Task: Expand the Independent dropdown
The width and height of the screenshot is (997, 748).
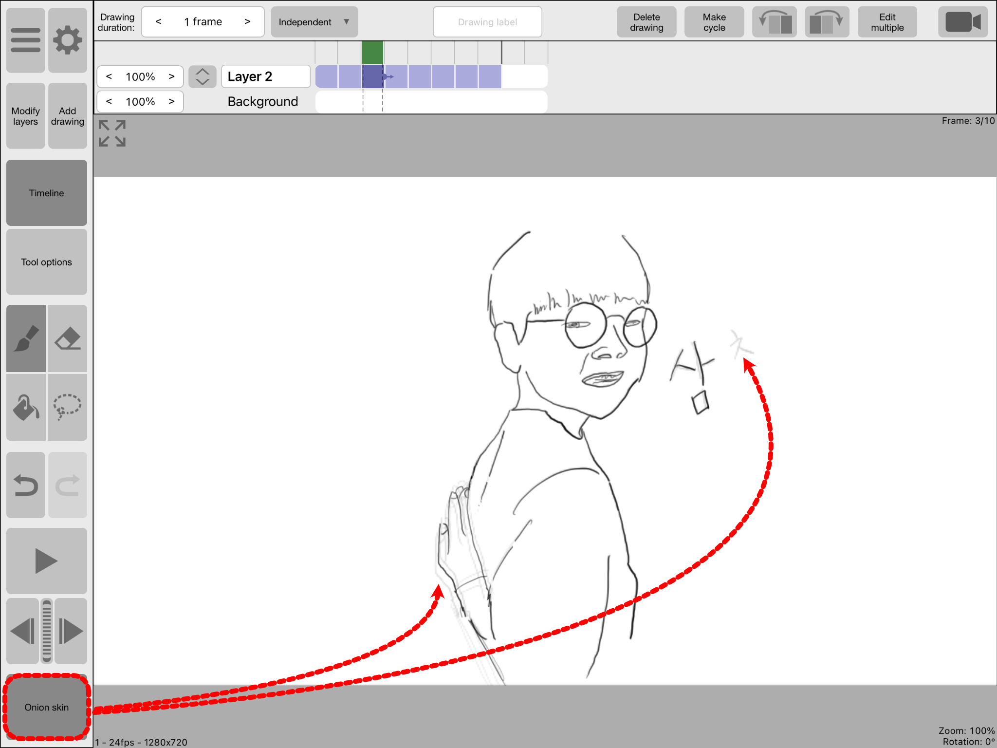Action: coord(314,22)
